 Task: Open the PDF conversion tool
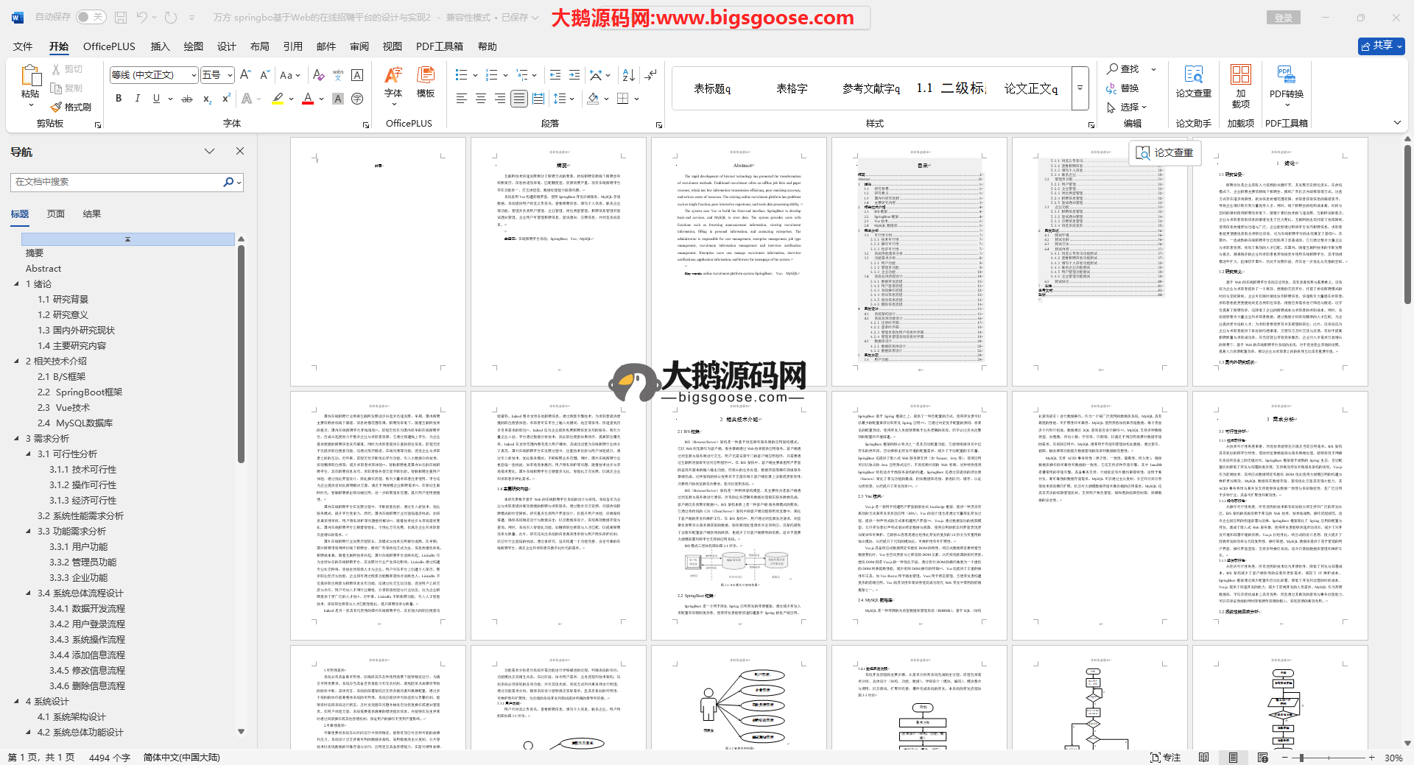1286,81
